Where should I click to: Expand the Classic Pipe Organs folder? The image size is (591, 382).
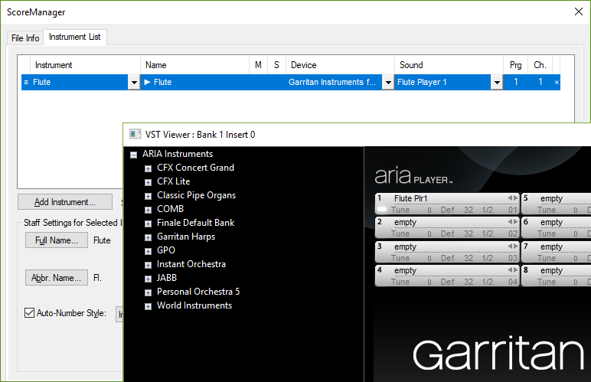point(148,196)
